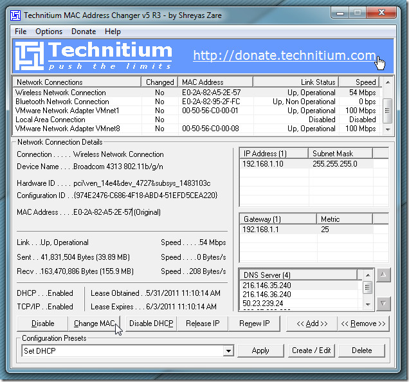Viewport: 409px width, 382px height.
Task: Click DNS server list scroll up arrow
Action: pos(368,275)
